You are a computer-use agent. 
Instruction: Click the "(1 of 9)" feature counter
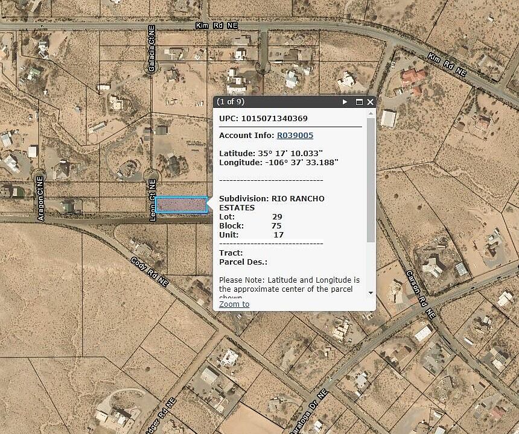pos(231,101)
